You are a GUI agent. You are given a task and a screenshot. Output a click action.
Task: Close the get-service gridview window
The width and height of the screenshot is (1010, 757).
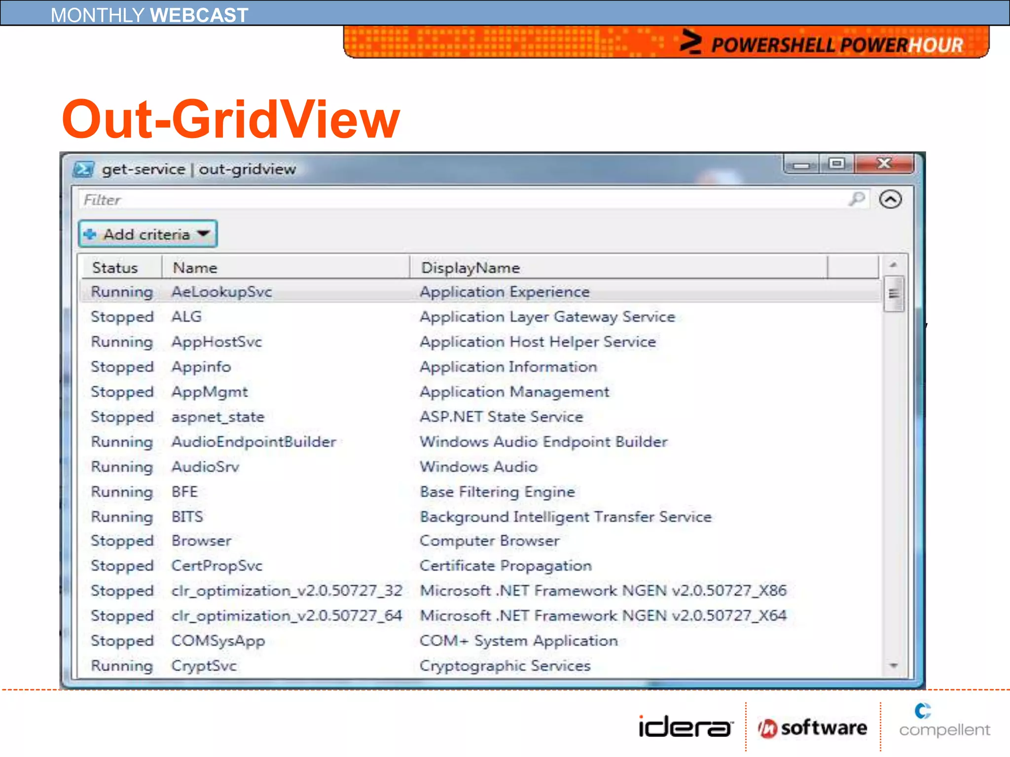click(884, 164)
